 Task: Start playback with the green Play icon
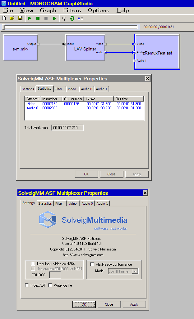point(30,18)
